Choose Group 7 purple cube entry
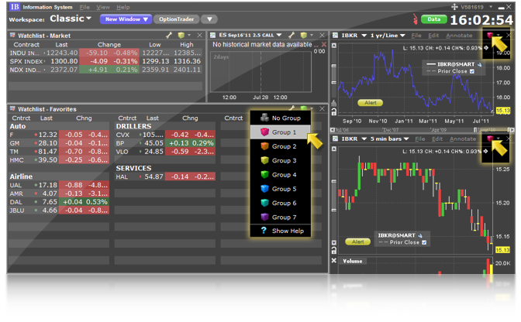 281,218
